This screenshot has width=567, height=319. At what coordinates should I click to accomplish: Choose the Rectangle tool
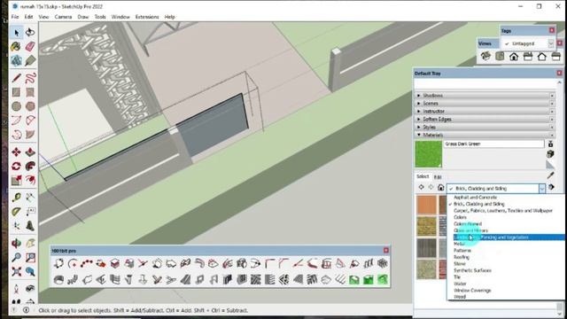click(16, 92)
